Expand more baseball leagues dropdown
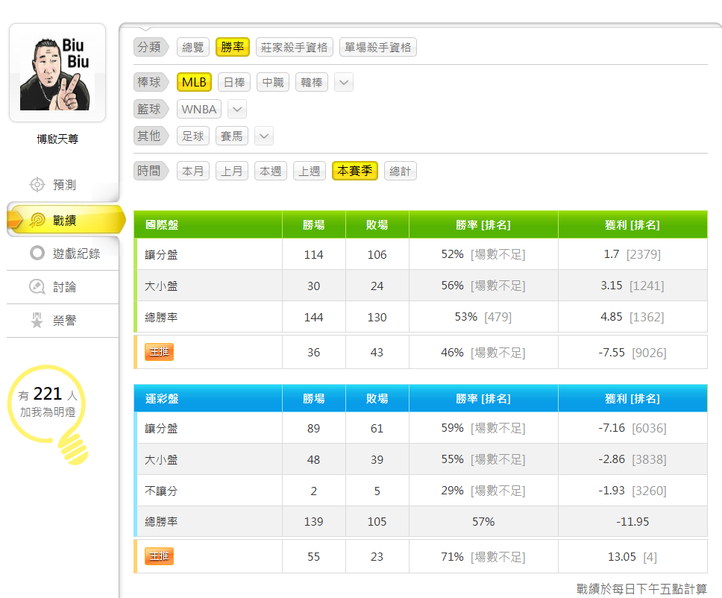The height and width of the screenshot is (598, 722). (x=344, y=83)
